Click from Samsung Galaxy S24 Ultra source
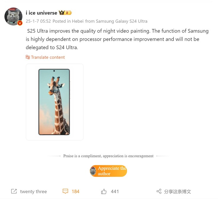Image resolution: width=218 pixels, height=200 pixels. (116, 21)
